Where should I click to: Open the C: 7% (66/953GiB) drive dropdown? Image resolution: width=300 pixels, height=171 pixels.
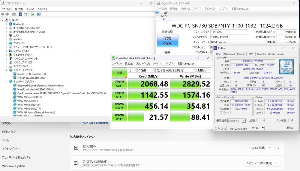click(175, 70)
